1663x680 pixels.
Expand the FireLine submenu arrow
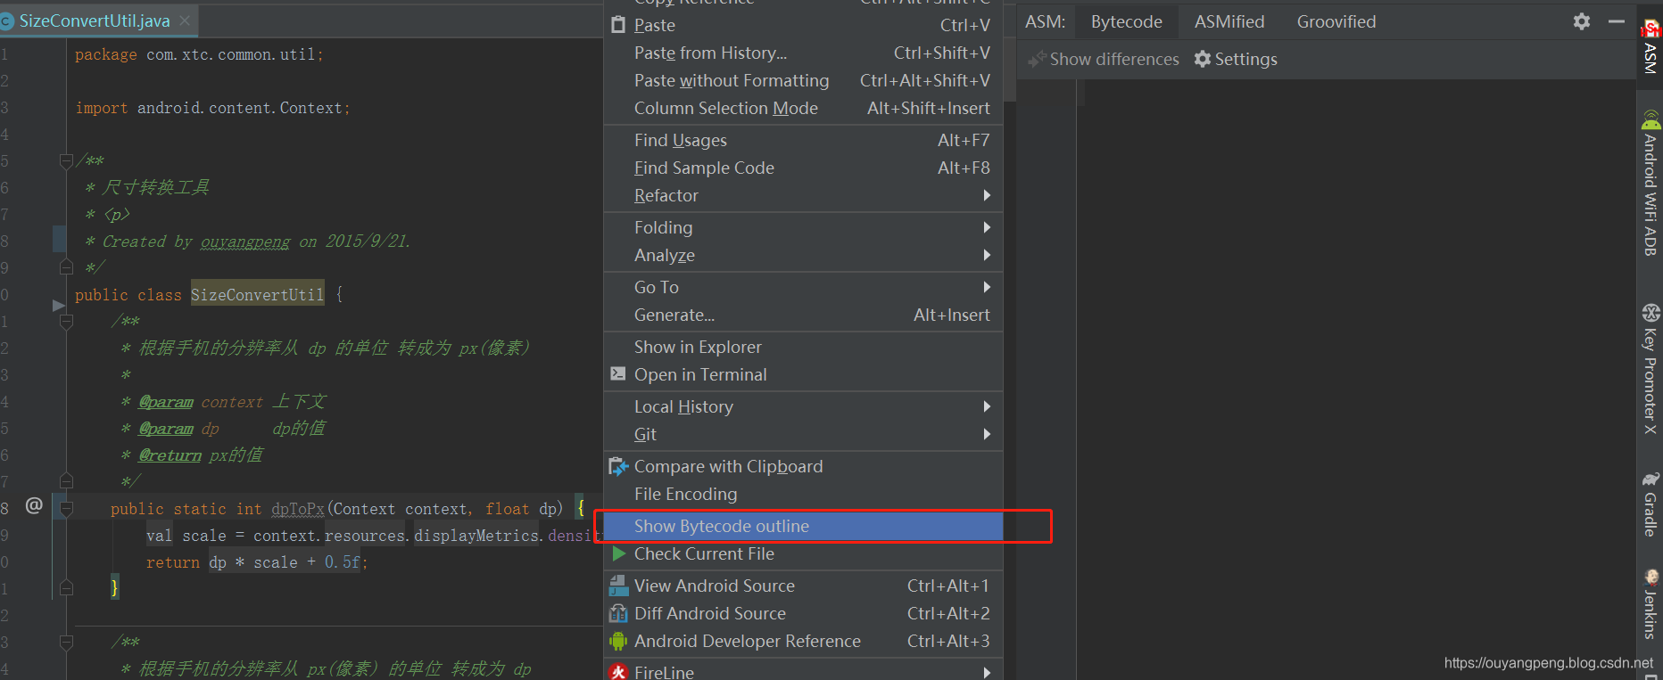[x=987, y=672]
